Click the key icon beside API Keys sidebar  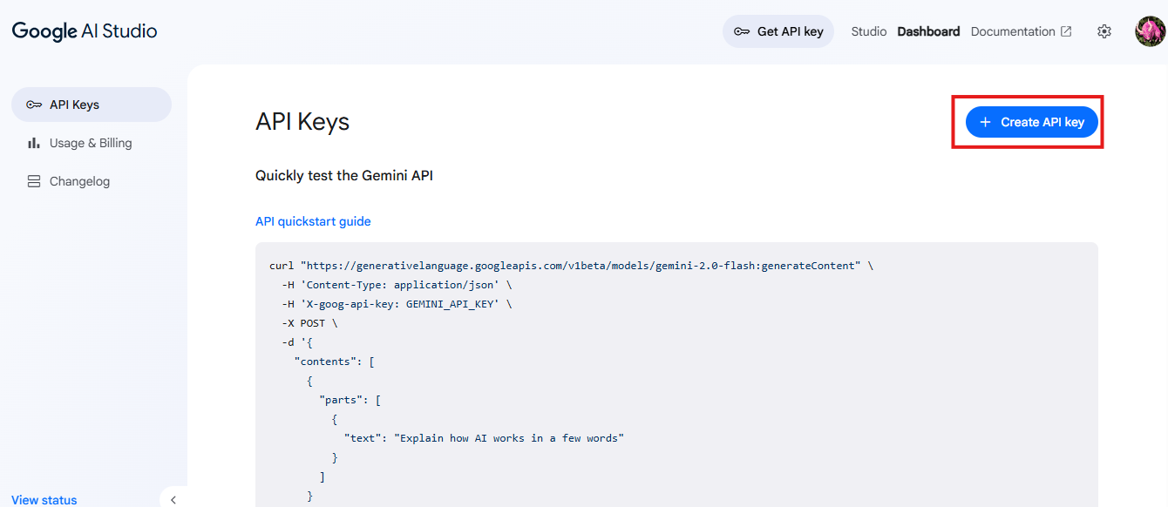34,105
